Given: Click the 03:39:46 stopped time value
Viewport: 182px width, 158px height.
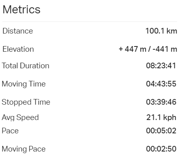Looking at the screenshot, I should pyautogui.click(x=161, y=102).
